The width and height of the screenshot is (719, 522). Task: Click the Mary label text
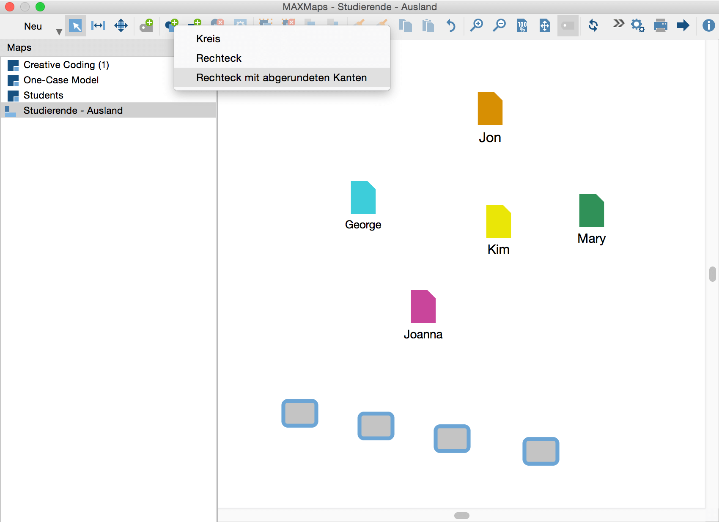coord(591,239)
